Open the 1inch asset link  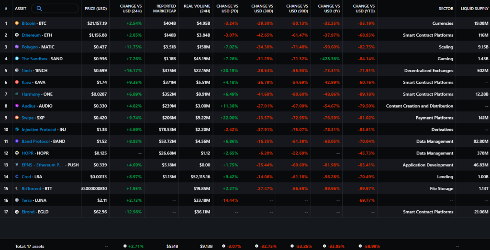click(27, 71)
